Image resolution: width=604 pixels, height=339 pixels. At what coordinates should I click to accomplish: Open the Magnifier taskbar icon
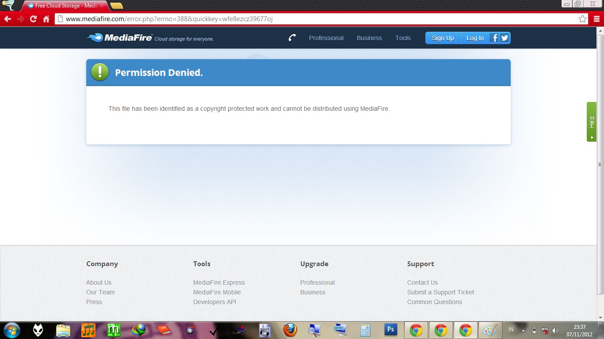(x=314, y=330)
